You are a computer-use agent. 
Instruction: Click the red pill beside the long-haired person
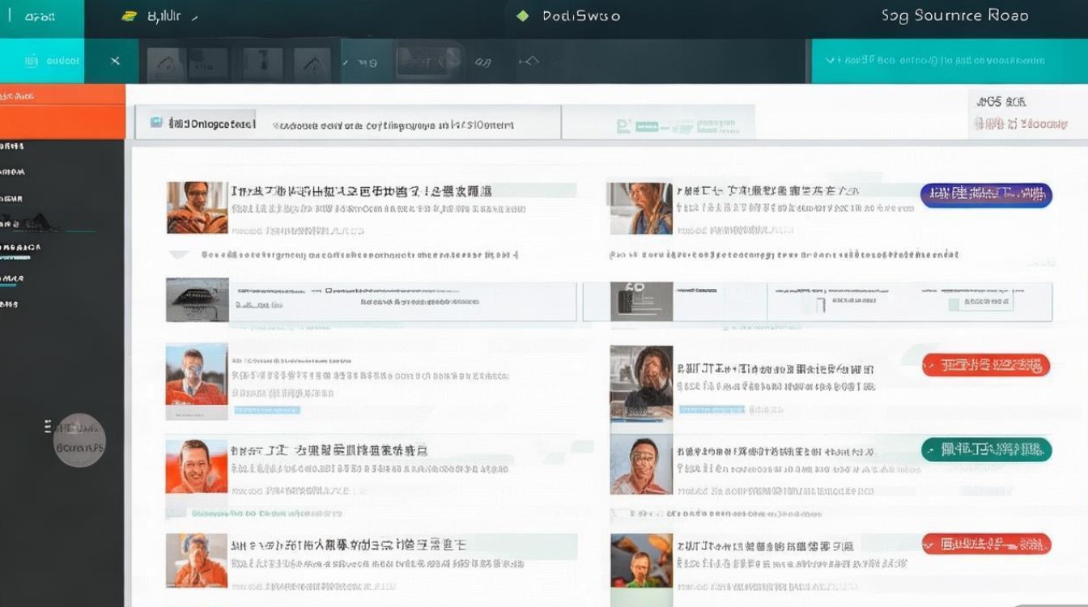pyautogui.click(x=986, y=365)
